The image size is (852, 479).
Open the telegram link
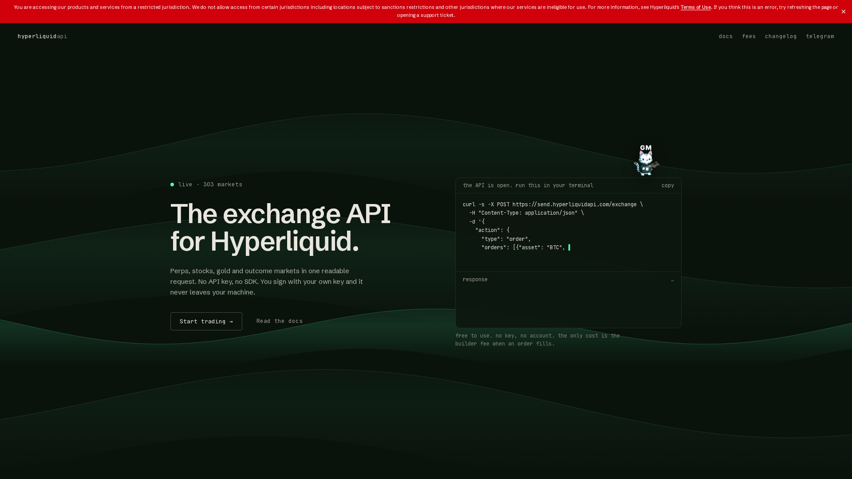(820, 36)
